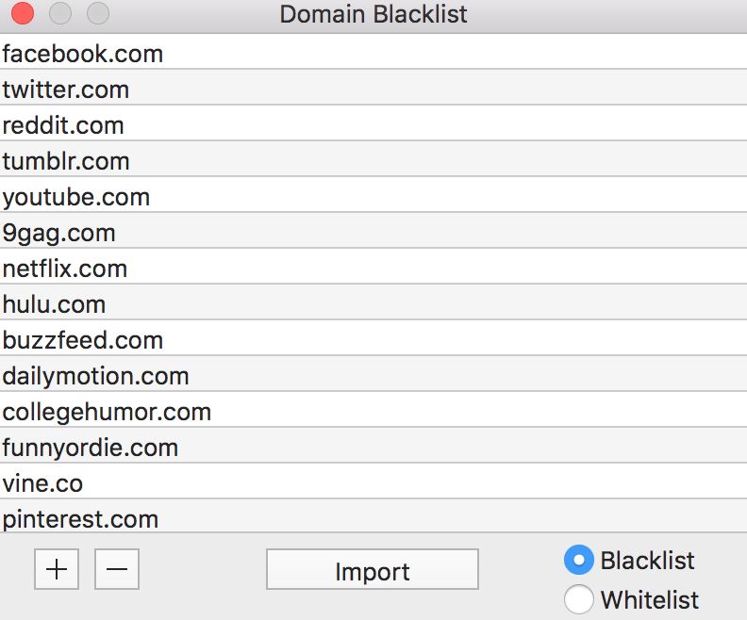The image size is (747, 620).
Task: Highlight the tumblr.com entry
Action: [x=66, y=161]
